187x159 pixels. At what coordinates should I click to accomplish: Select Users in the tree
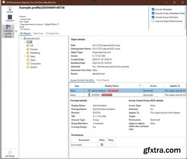point(33,60)
